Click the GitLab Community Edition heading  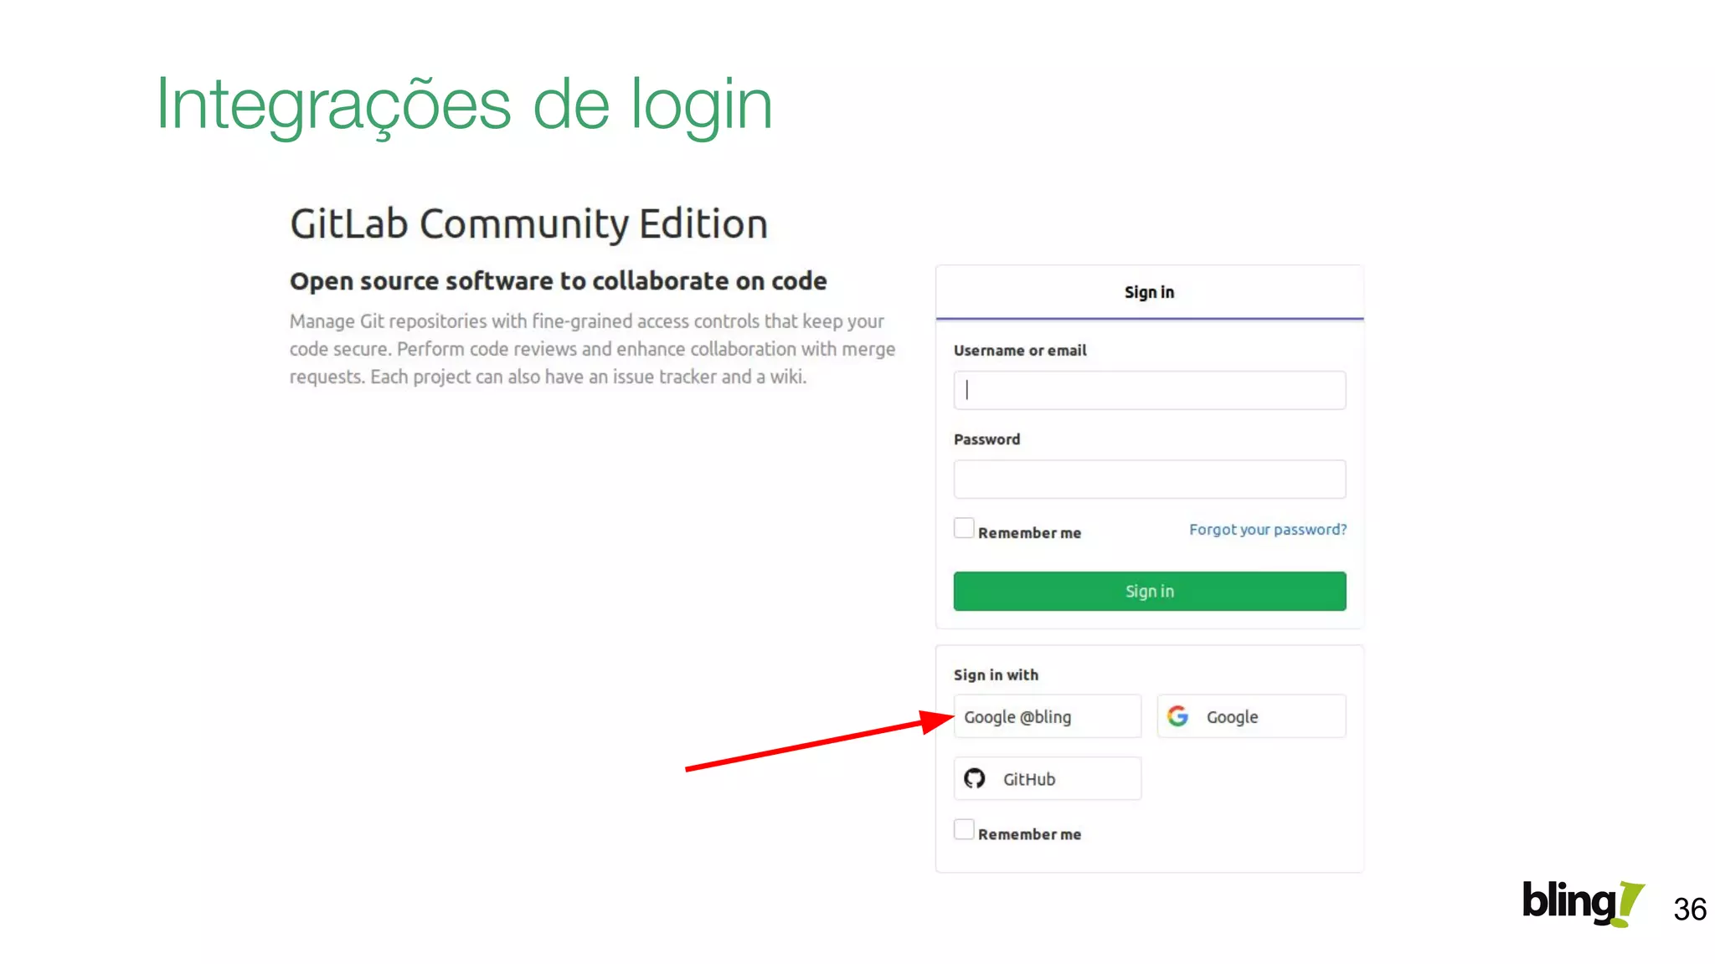(x=528, y=224)
